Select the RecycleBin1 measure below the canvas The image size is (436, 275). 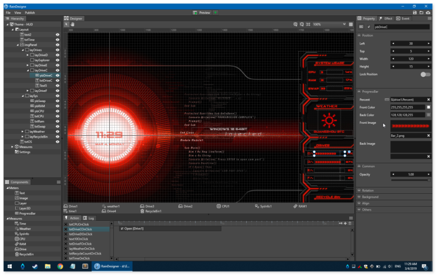click(x=142, y=211)
